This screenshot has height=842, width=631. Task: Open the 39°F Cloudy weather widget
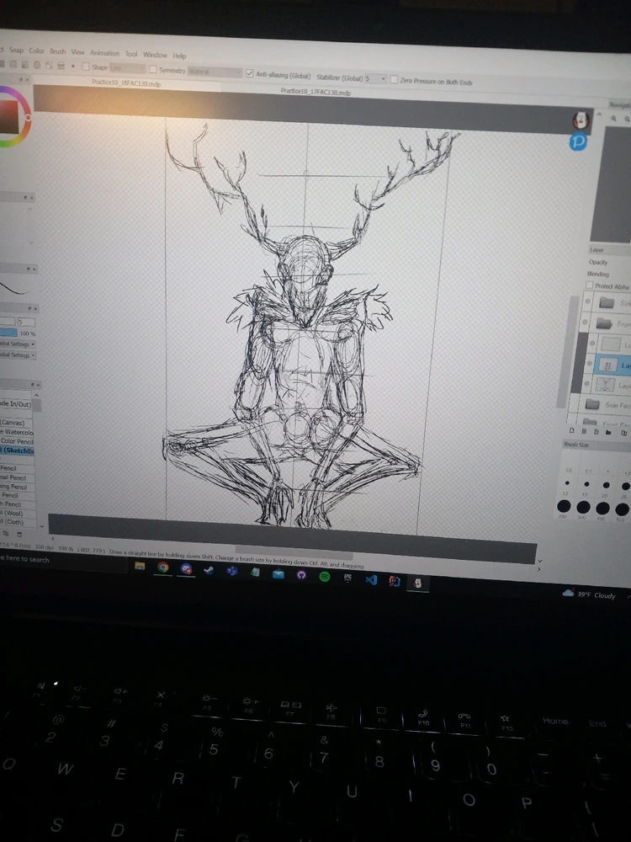point(589,594)
